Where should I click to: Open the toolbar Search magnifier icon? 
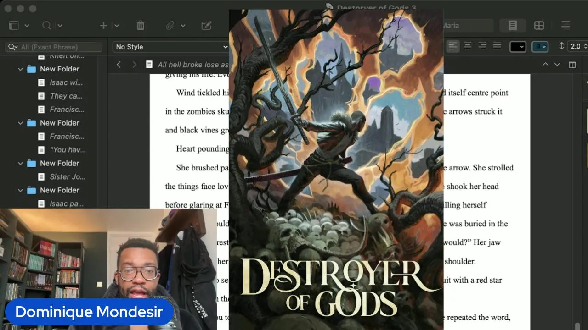46,26
